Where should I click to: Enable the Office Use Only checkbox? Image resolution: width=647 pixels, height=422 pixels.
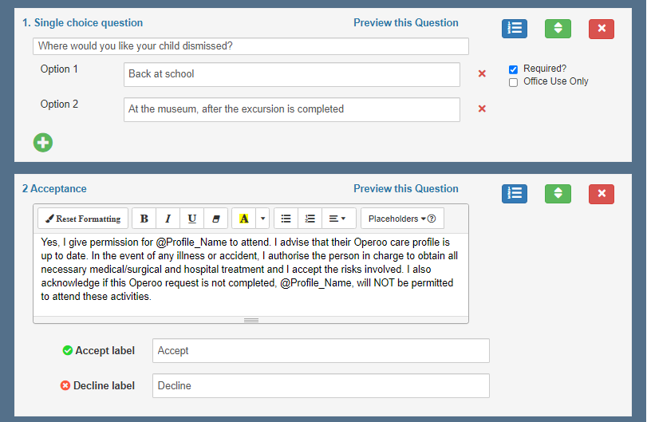click(x=514, y=82)
